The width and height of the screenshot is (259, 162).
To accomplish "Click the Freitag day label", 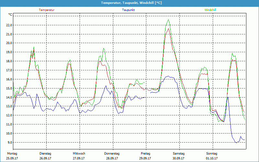I will [x=145, y=154].
